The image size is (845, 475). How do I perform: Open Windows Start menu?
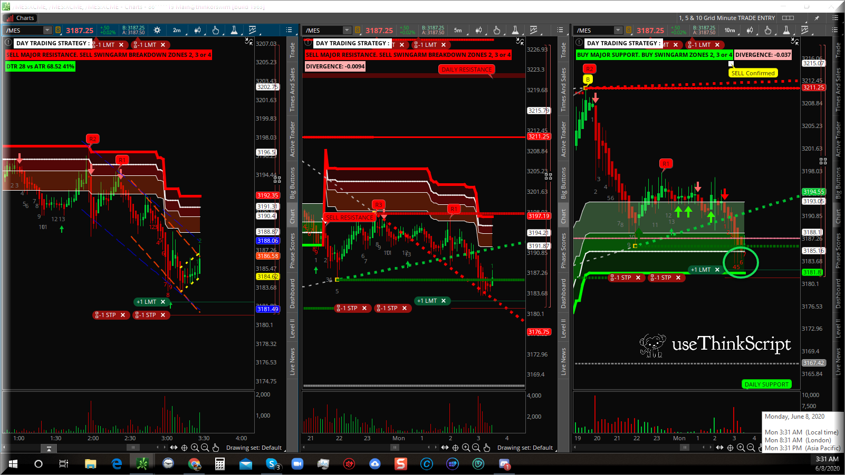13,464
